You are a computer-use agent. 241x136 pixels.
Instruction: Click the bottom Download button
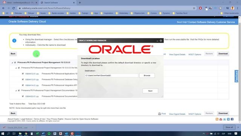click(x=223, y=113)
